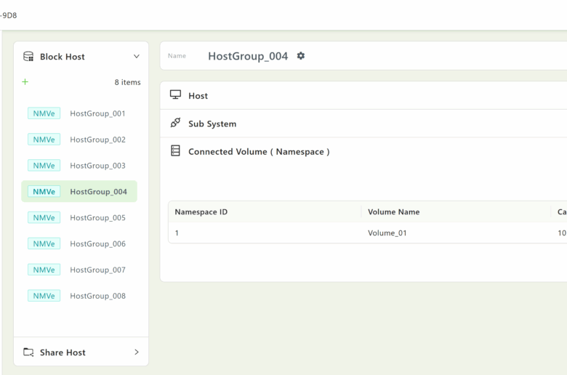Click the NMVe badge of HostGroup_001

(x=44, y=113)
